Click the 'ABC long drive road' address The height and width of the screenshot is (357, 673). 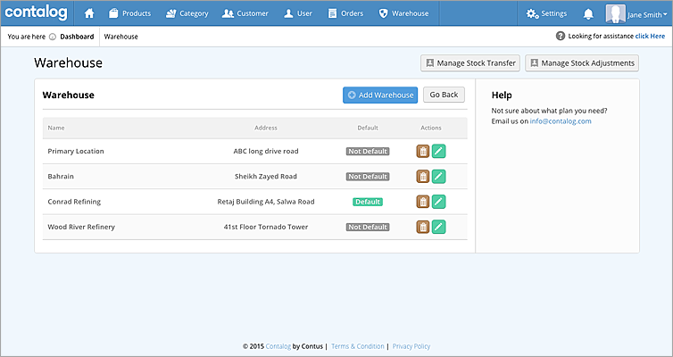[x=266, y=151]
